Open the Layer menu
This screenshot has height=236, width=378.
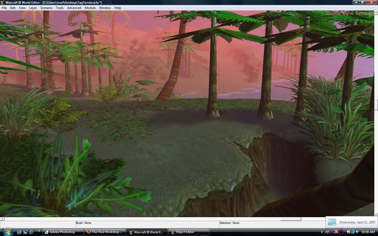tap(33, 8)
